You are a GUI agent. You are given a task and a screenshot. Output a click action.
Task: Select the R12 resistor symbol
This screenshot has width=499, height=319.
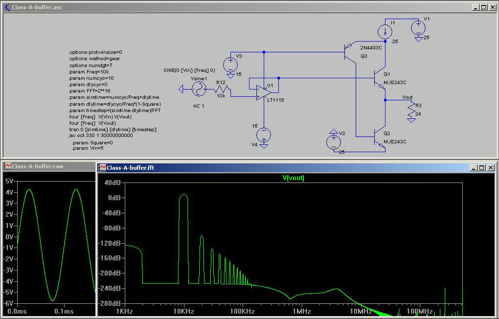pos(222,90)
